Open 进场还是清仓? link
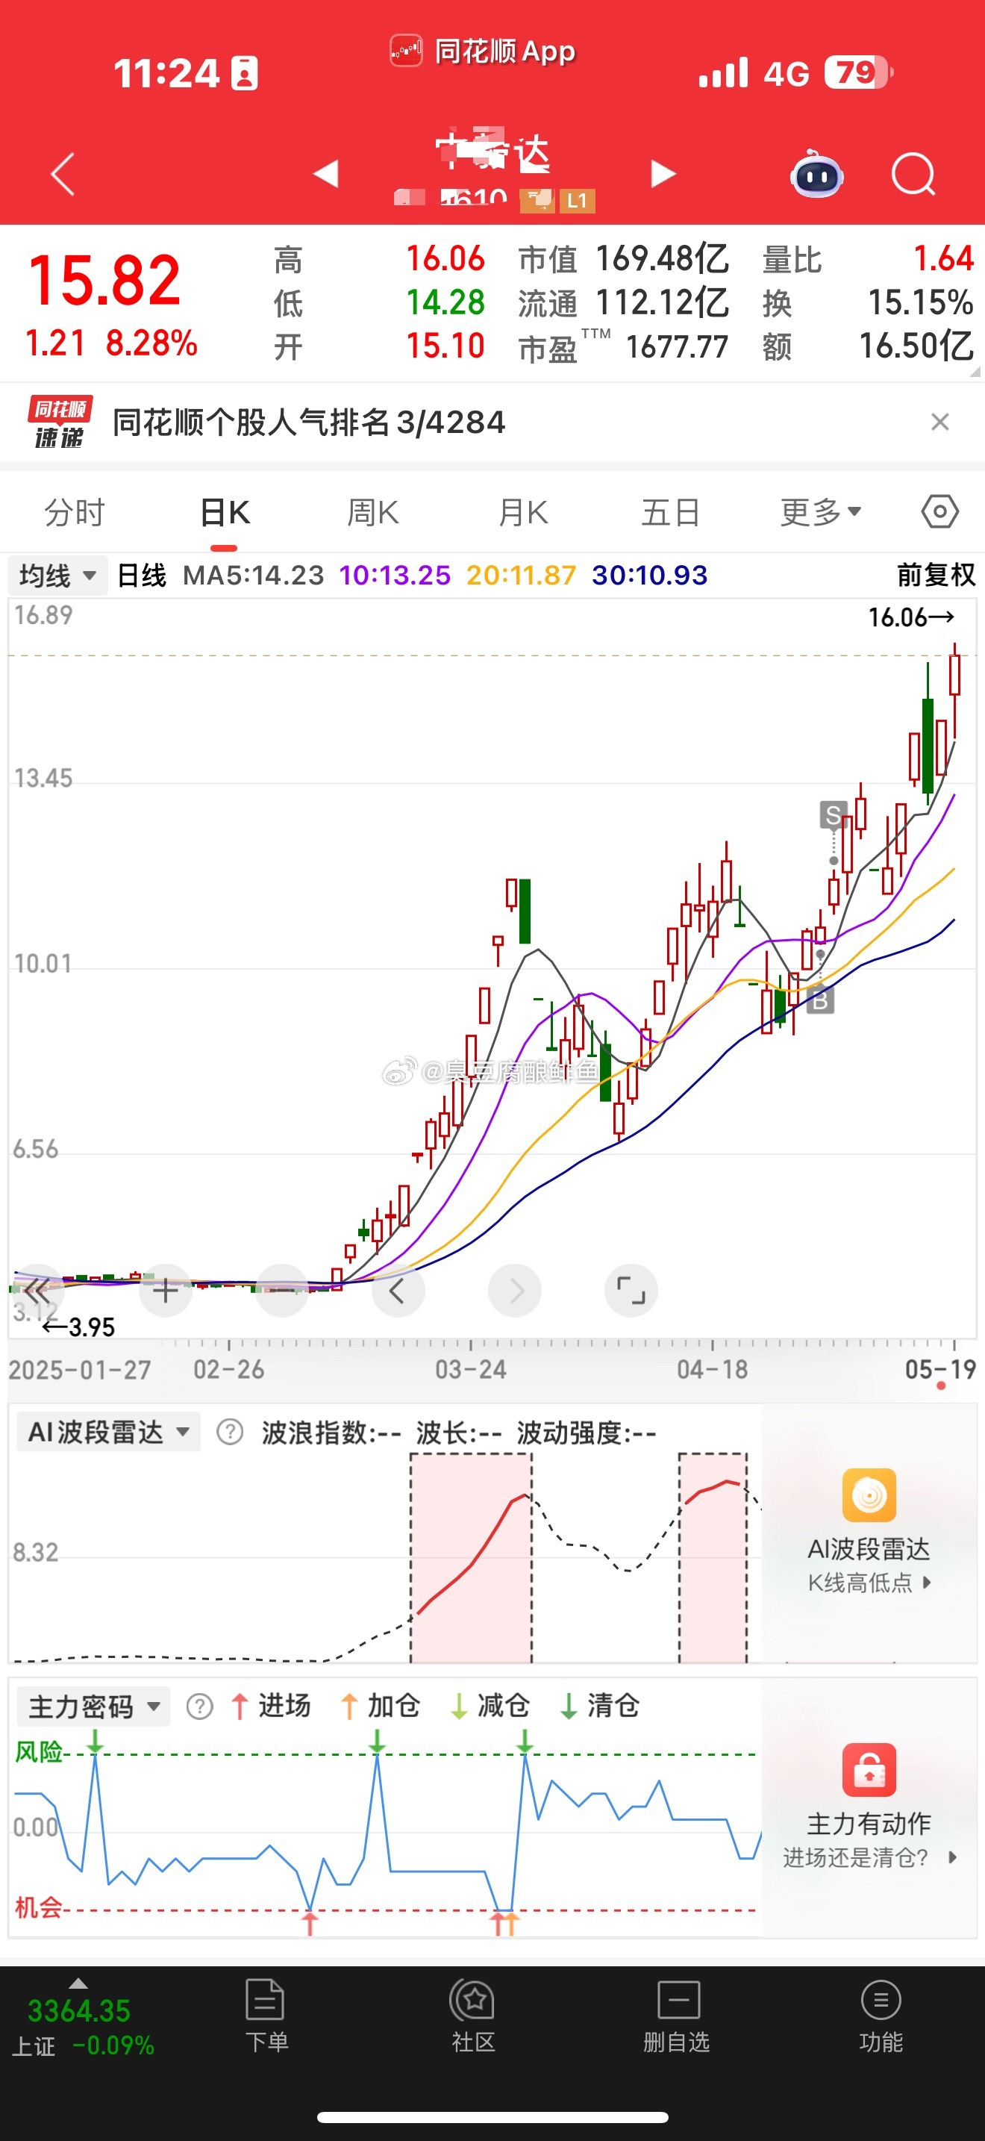The image size is (985, 2141). point(869,1857)
